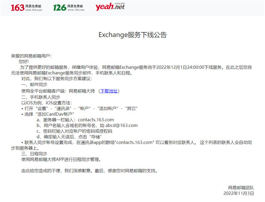Click step d mentioning 存储
This screenshot has height=202, width=265.
click(x=69, y=137)
